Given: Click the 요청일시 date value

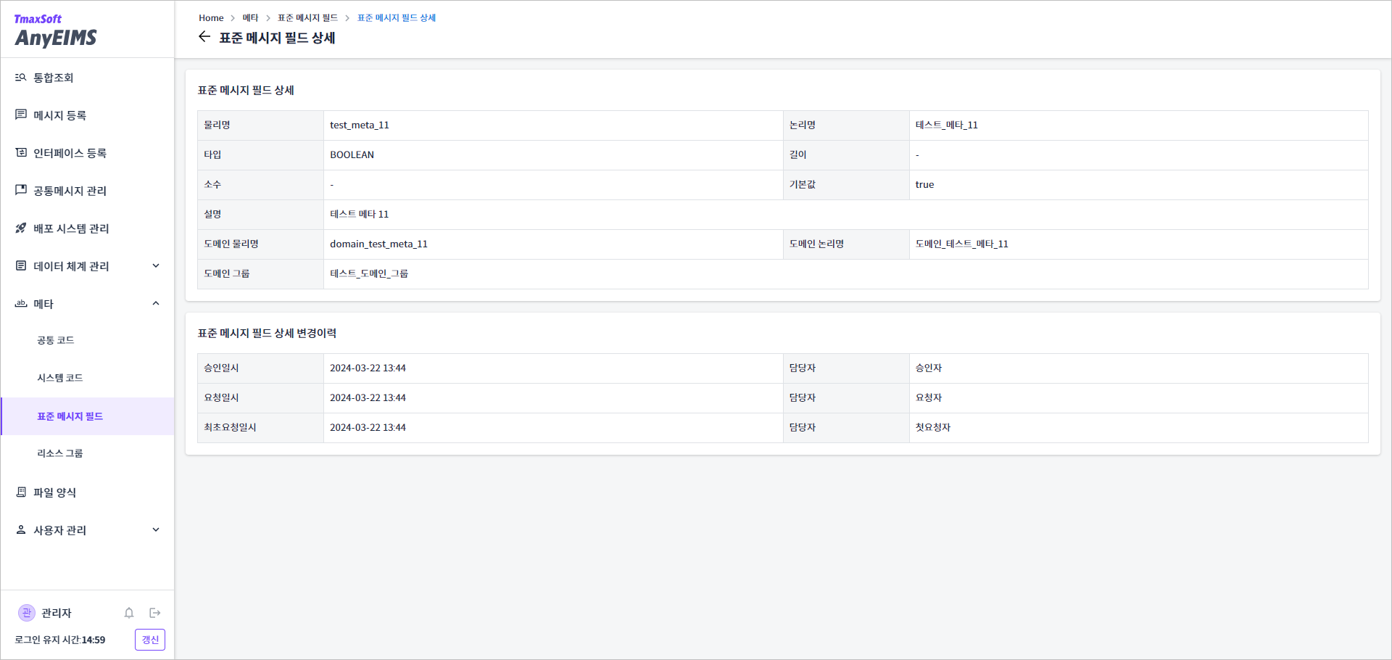Looking at the screenshot, I should [x=368, y=397].
